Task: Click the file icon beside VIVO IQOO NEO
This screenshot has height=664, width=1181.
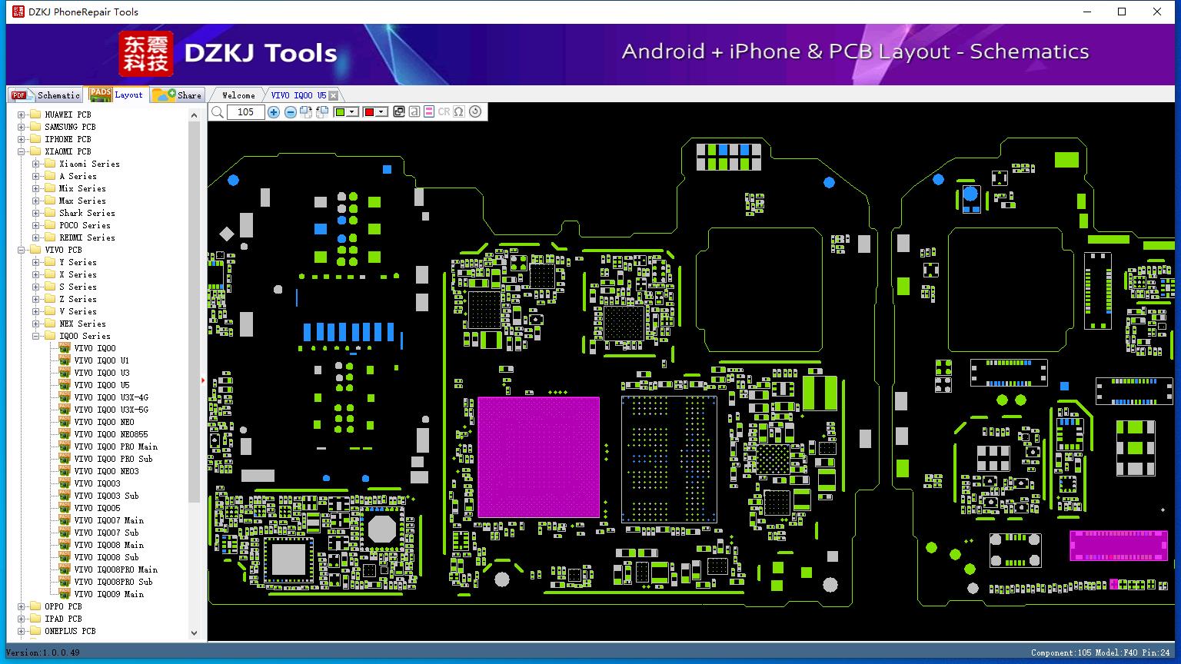Action: click(65, 422)
